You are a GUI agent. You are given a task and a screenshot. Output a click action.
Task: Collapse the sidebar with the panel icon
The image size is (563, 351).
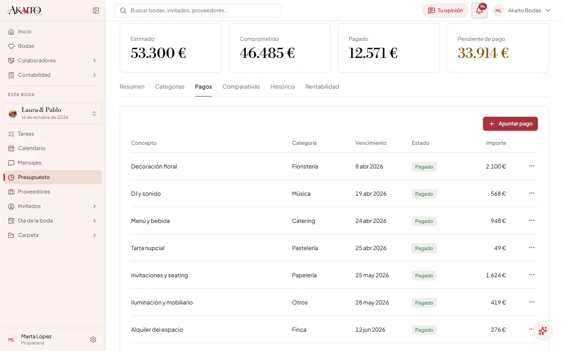(96, 11)
